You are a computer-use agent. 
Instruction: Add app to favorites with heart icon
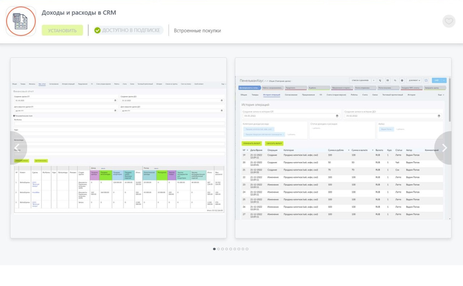pos(449,21)
